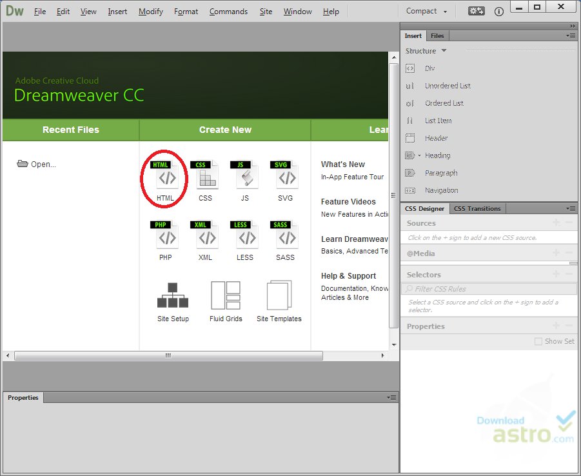Image resolution: width=581 pixels, height=476 pixels.
Task: Open the Insert panel options menu
Action: (x=570, y=35)
